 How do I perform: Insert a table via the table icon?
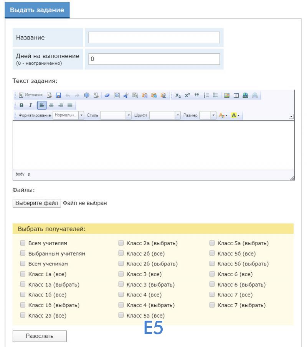[236, 95]
